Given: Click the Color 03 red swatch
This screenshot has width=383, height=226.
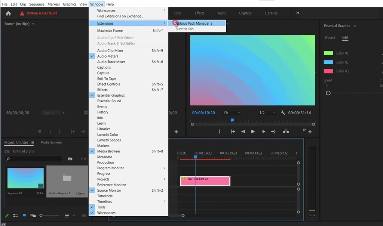Looking at the screenshot, I should coord(328,71).
